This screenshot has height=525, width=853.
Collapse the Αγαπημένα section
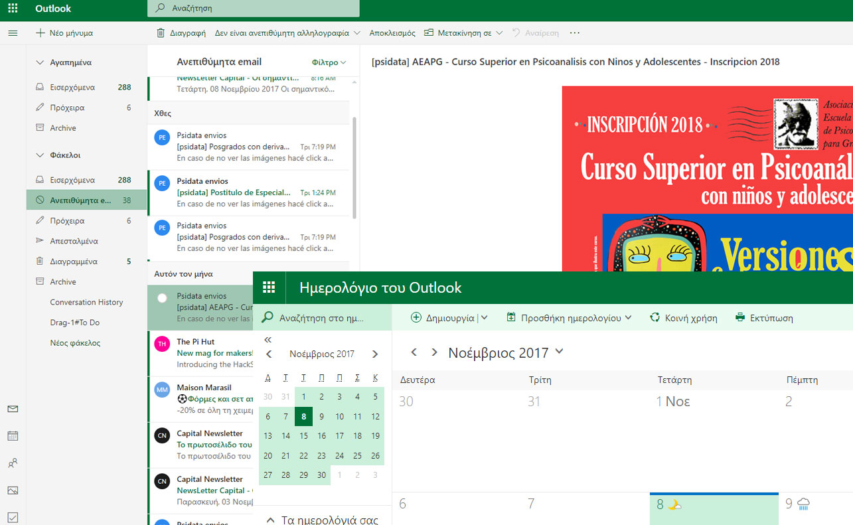[40, 62]
